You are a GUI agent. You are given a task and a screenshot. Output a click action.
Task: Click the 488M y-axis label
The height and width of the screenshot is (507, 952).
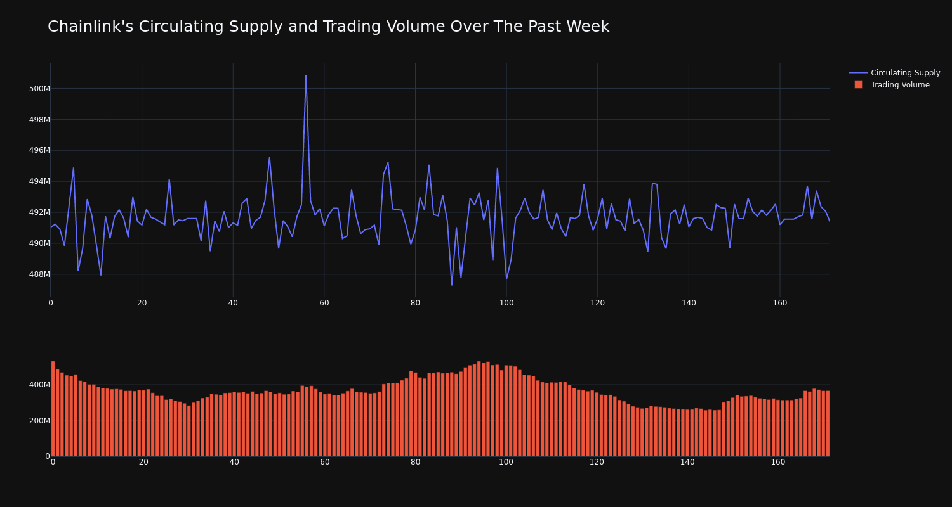click(39, 274)
